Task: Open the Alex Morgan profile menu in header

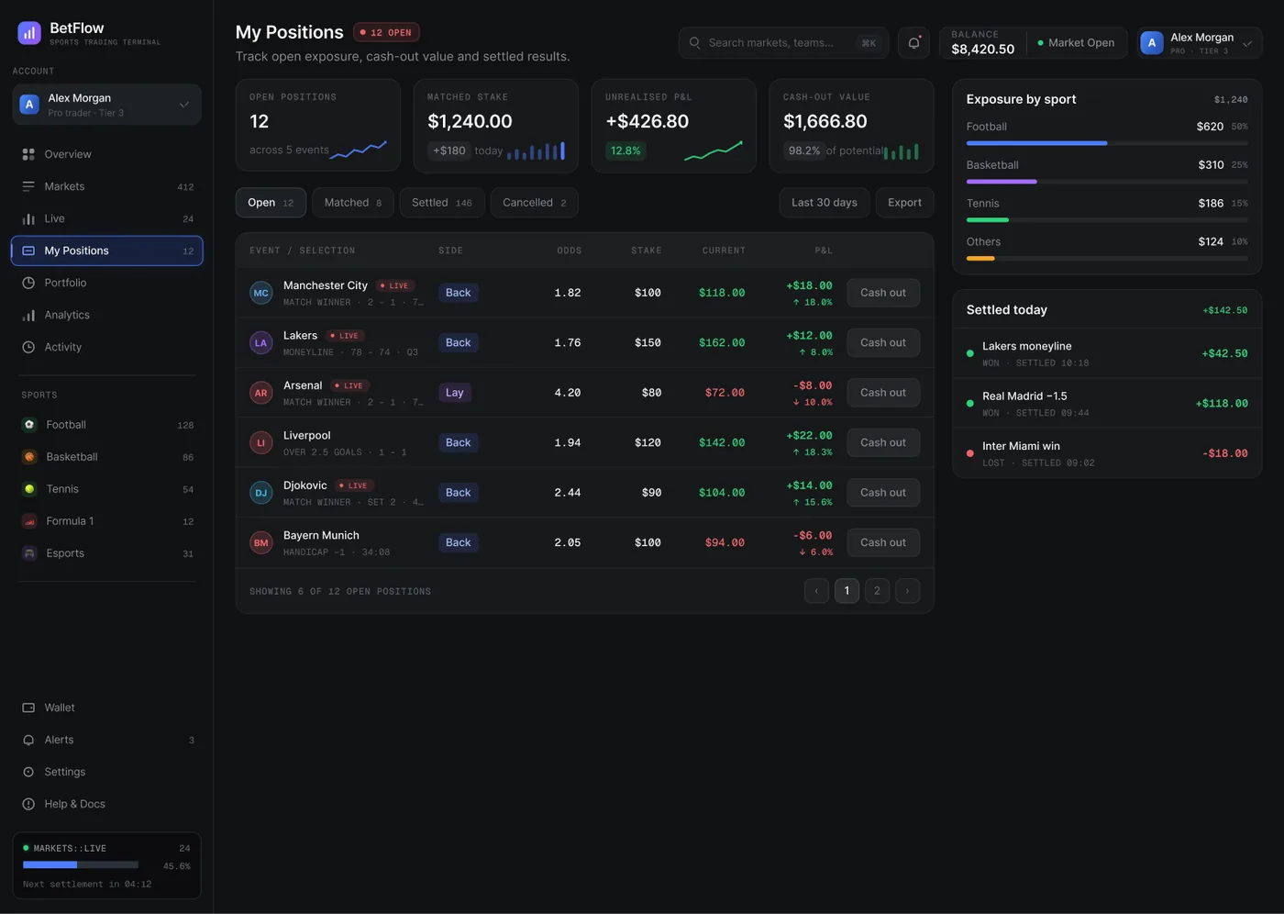Action: click(1200, 43)
